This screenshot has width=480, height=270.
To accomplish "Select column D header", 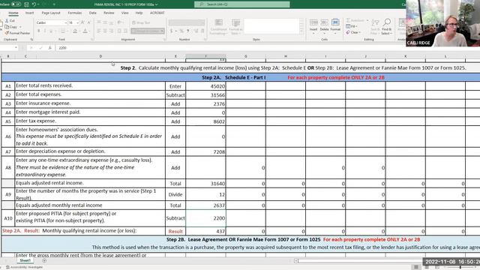I will pyautogui.click(x=100, y=56).
